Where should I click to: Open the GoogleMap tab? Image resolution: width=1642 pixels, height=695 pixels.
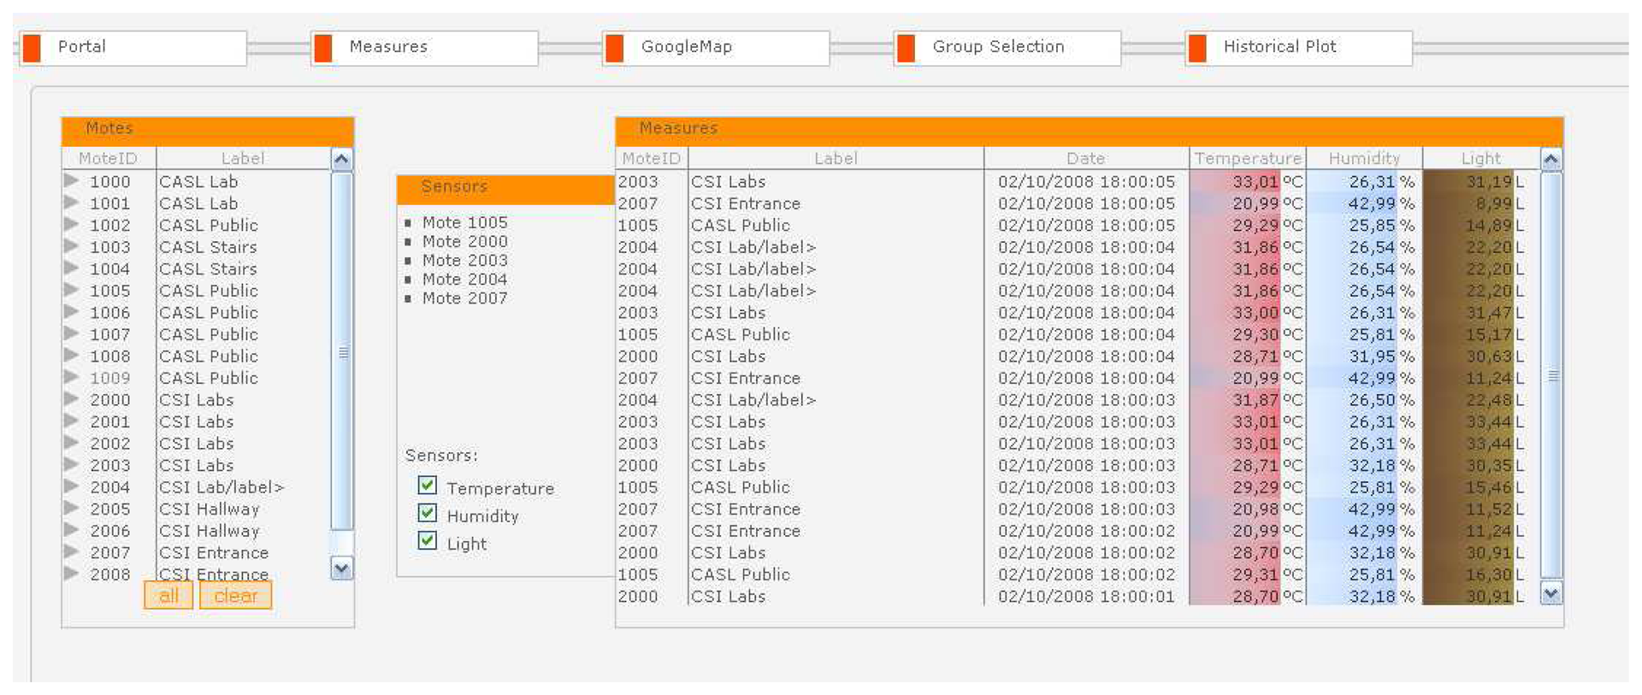(x=716, y=48)
